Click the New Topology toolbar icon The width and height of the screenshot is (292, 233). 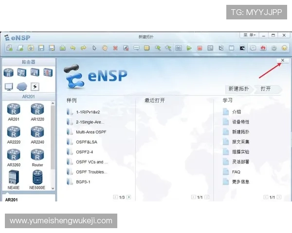click(x=9, y=48)
